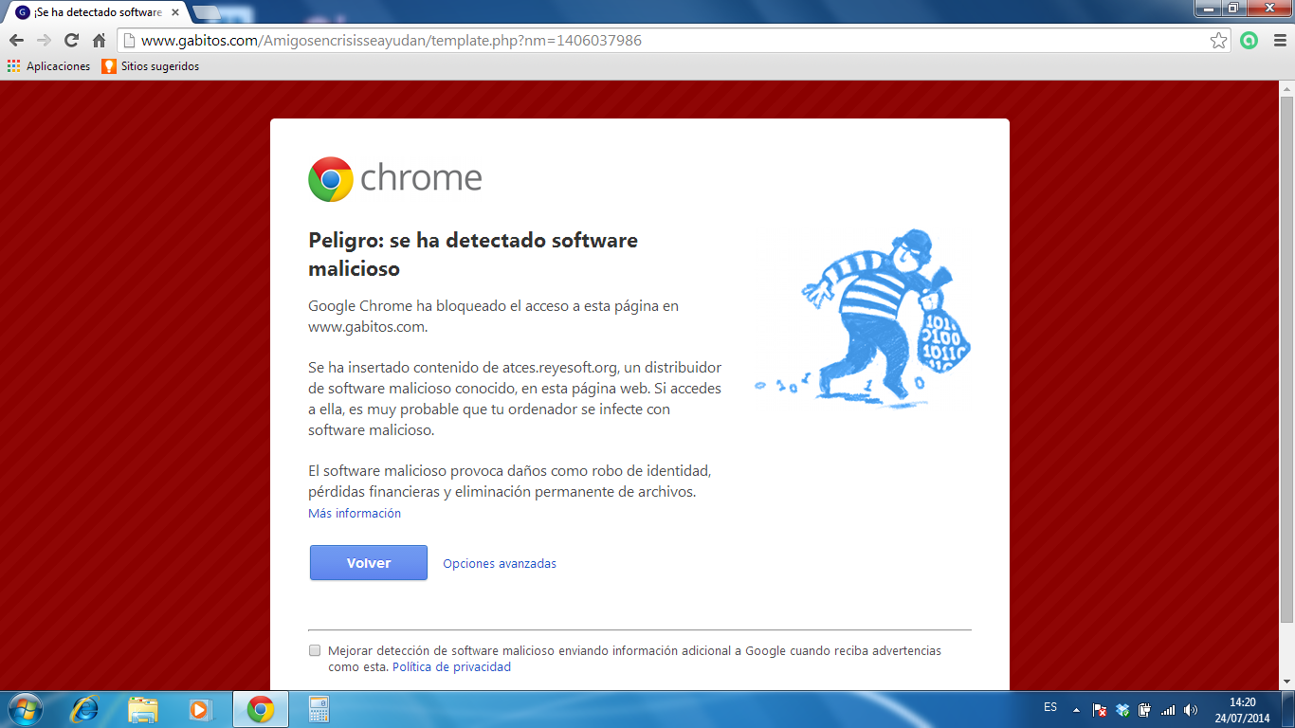Viewport: 1295px width, 728px height.
Task: Click the Volver button
Action: pos(369,563)
